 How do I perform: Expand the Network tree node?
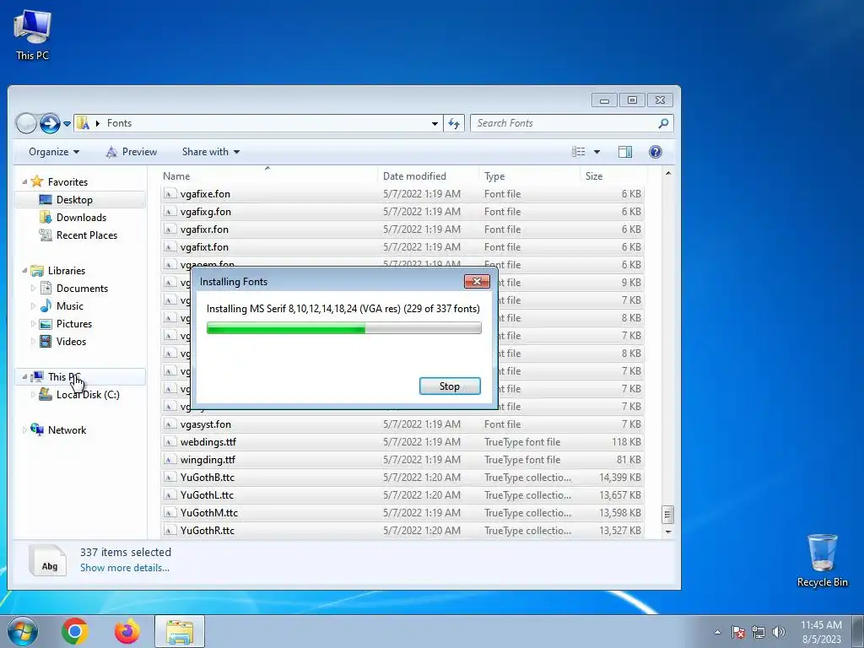pos(24,429)
